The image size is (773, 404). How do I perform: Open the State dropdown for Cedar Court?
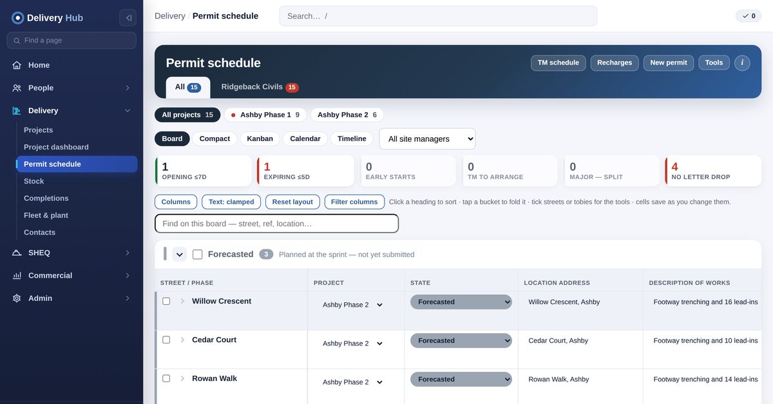[x=461, y=340]
